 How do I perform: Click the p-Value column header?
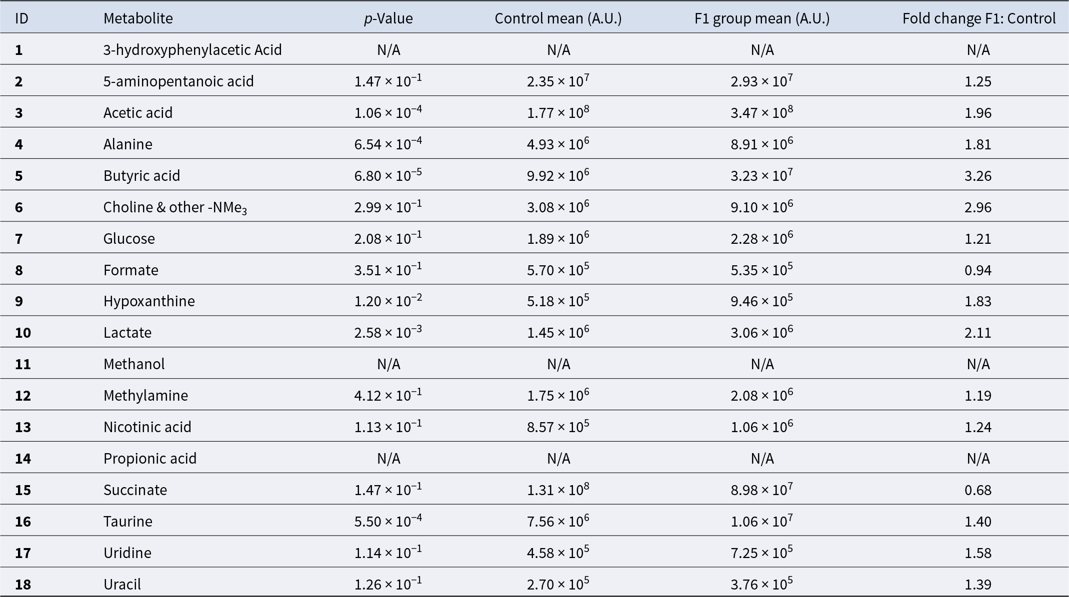pos(388,18)
